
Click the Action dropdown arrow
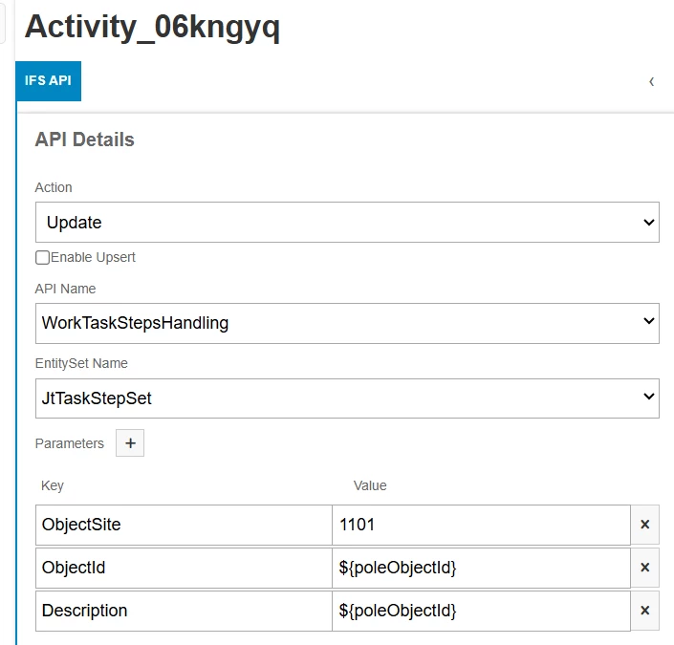[648, 222]
